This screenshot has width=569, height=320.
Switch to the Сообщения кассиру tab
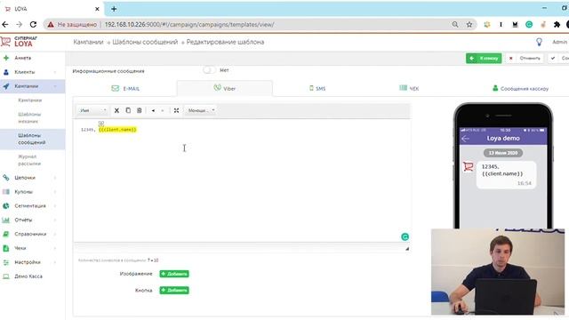pyautogui.click(x=520, y=89)
